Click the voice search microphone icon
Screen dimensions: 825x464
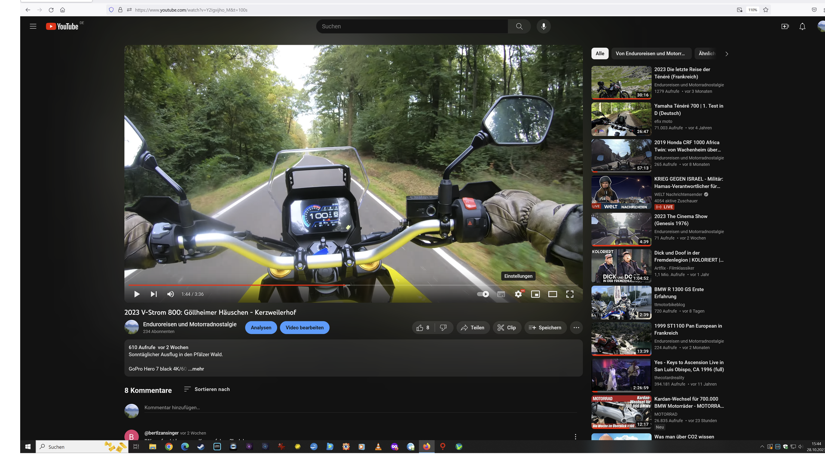pos(544,26)
